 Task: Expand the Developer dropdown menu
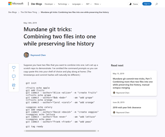click(50, 4)
